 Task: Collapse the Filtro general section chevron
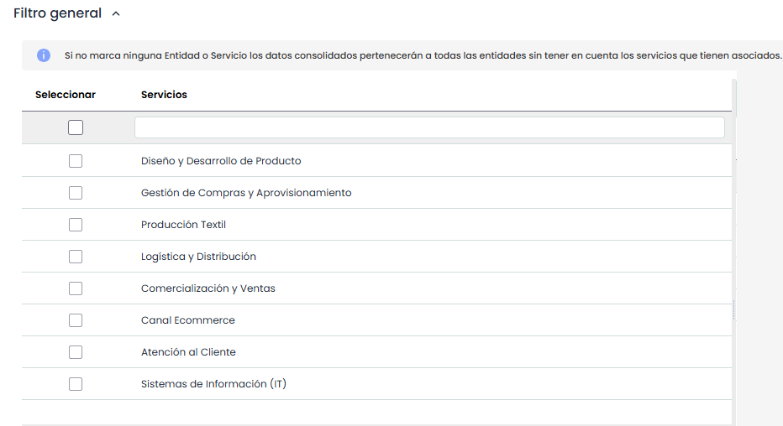tap(116, 13)
